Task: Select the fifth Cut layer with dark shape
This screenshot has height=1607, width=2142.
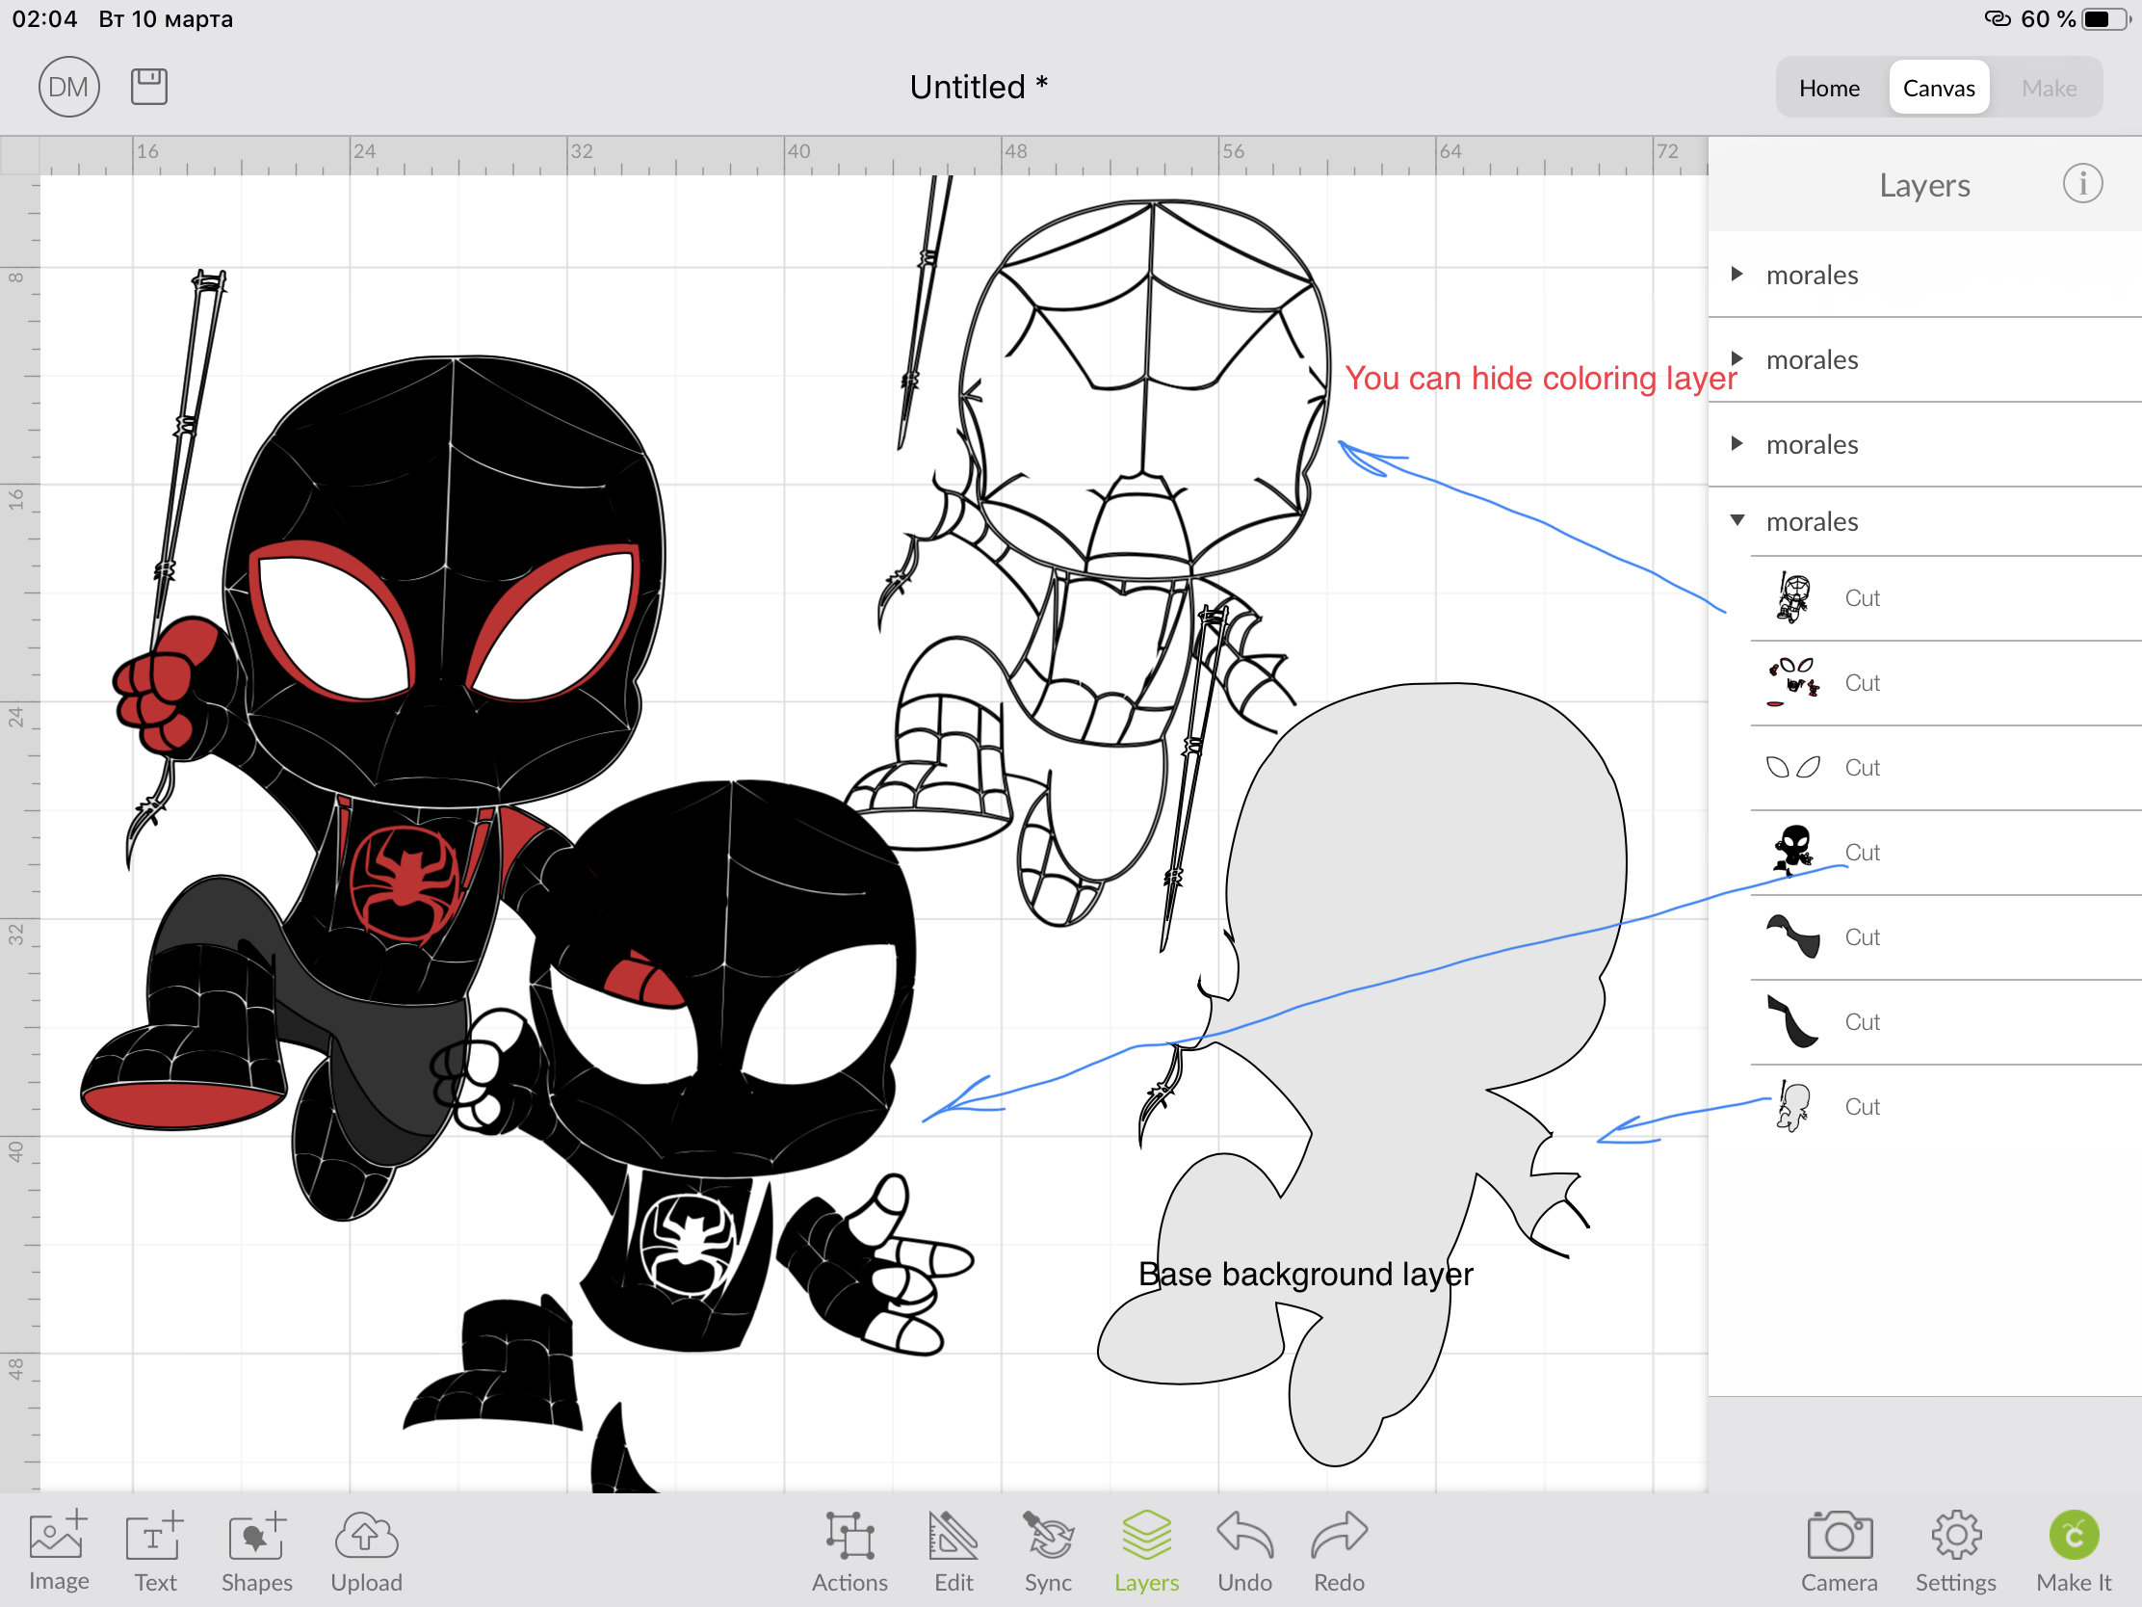Action: pyautogui.click(x=1946, y=936)
